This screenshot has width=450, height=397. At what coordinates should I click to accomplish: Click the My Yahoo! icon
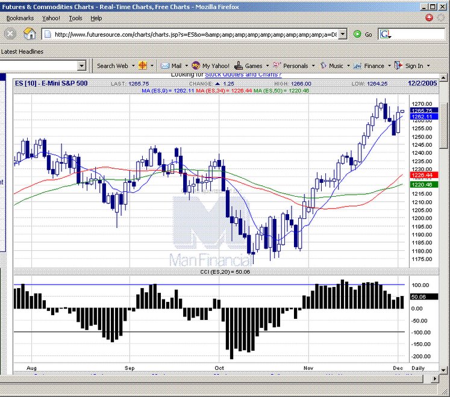point(196,66)
